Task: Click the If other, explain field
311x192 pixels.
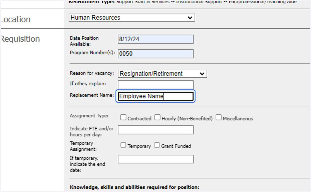Action: pyautogui.click(x=155, y=85)
